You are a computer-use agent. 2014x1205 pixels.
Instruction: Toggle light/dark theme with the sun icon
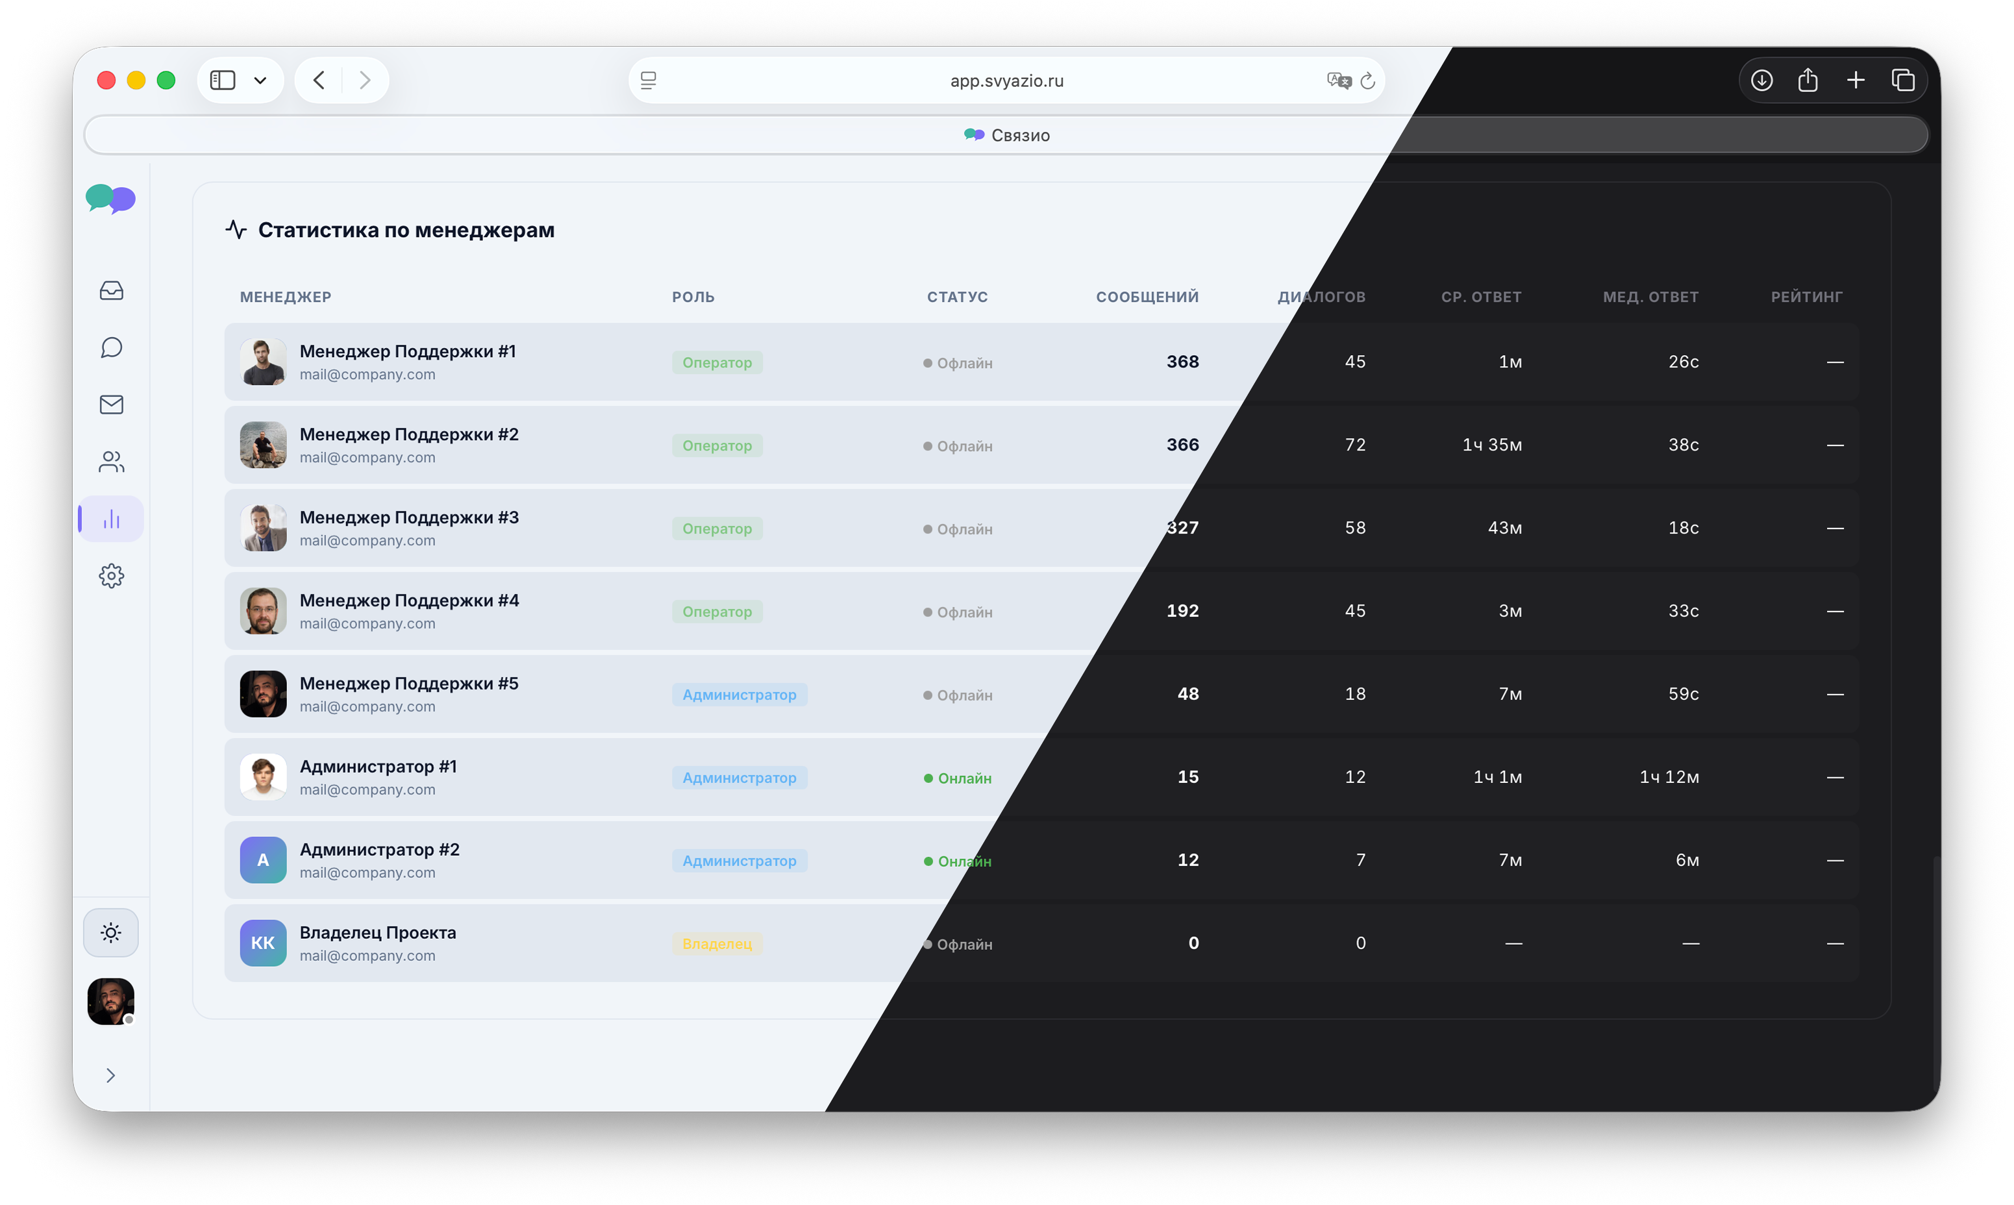[111, 932]
